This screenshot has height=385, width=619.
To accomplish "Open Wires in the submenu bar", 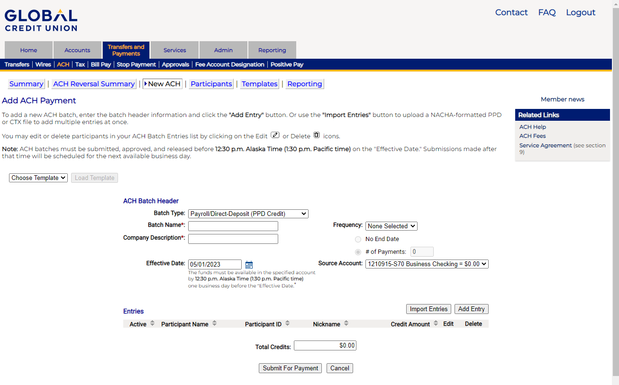I will point(43,64).
